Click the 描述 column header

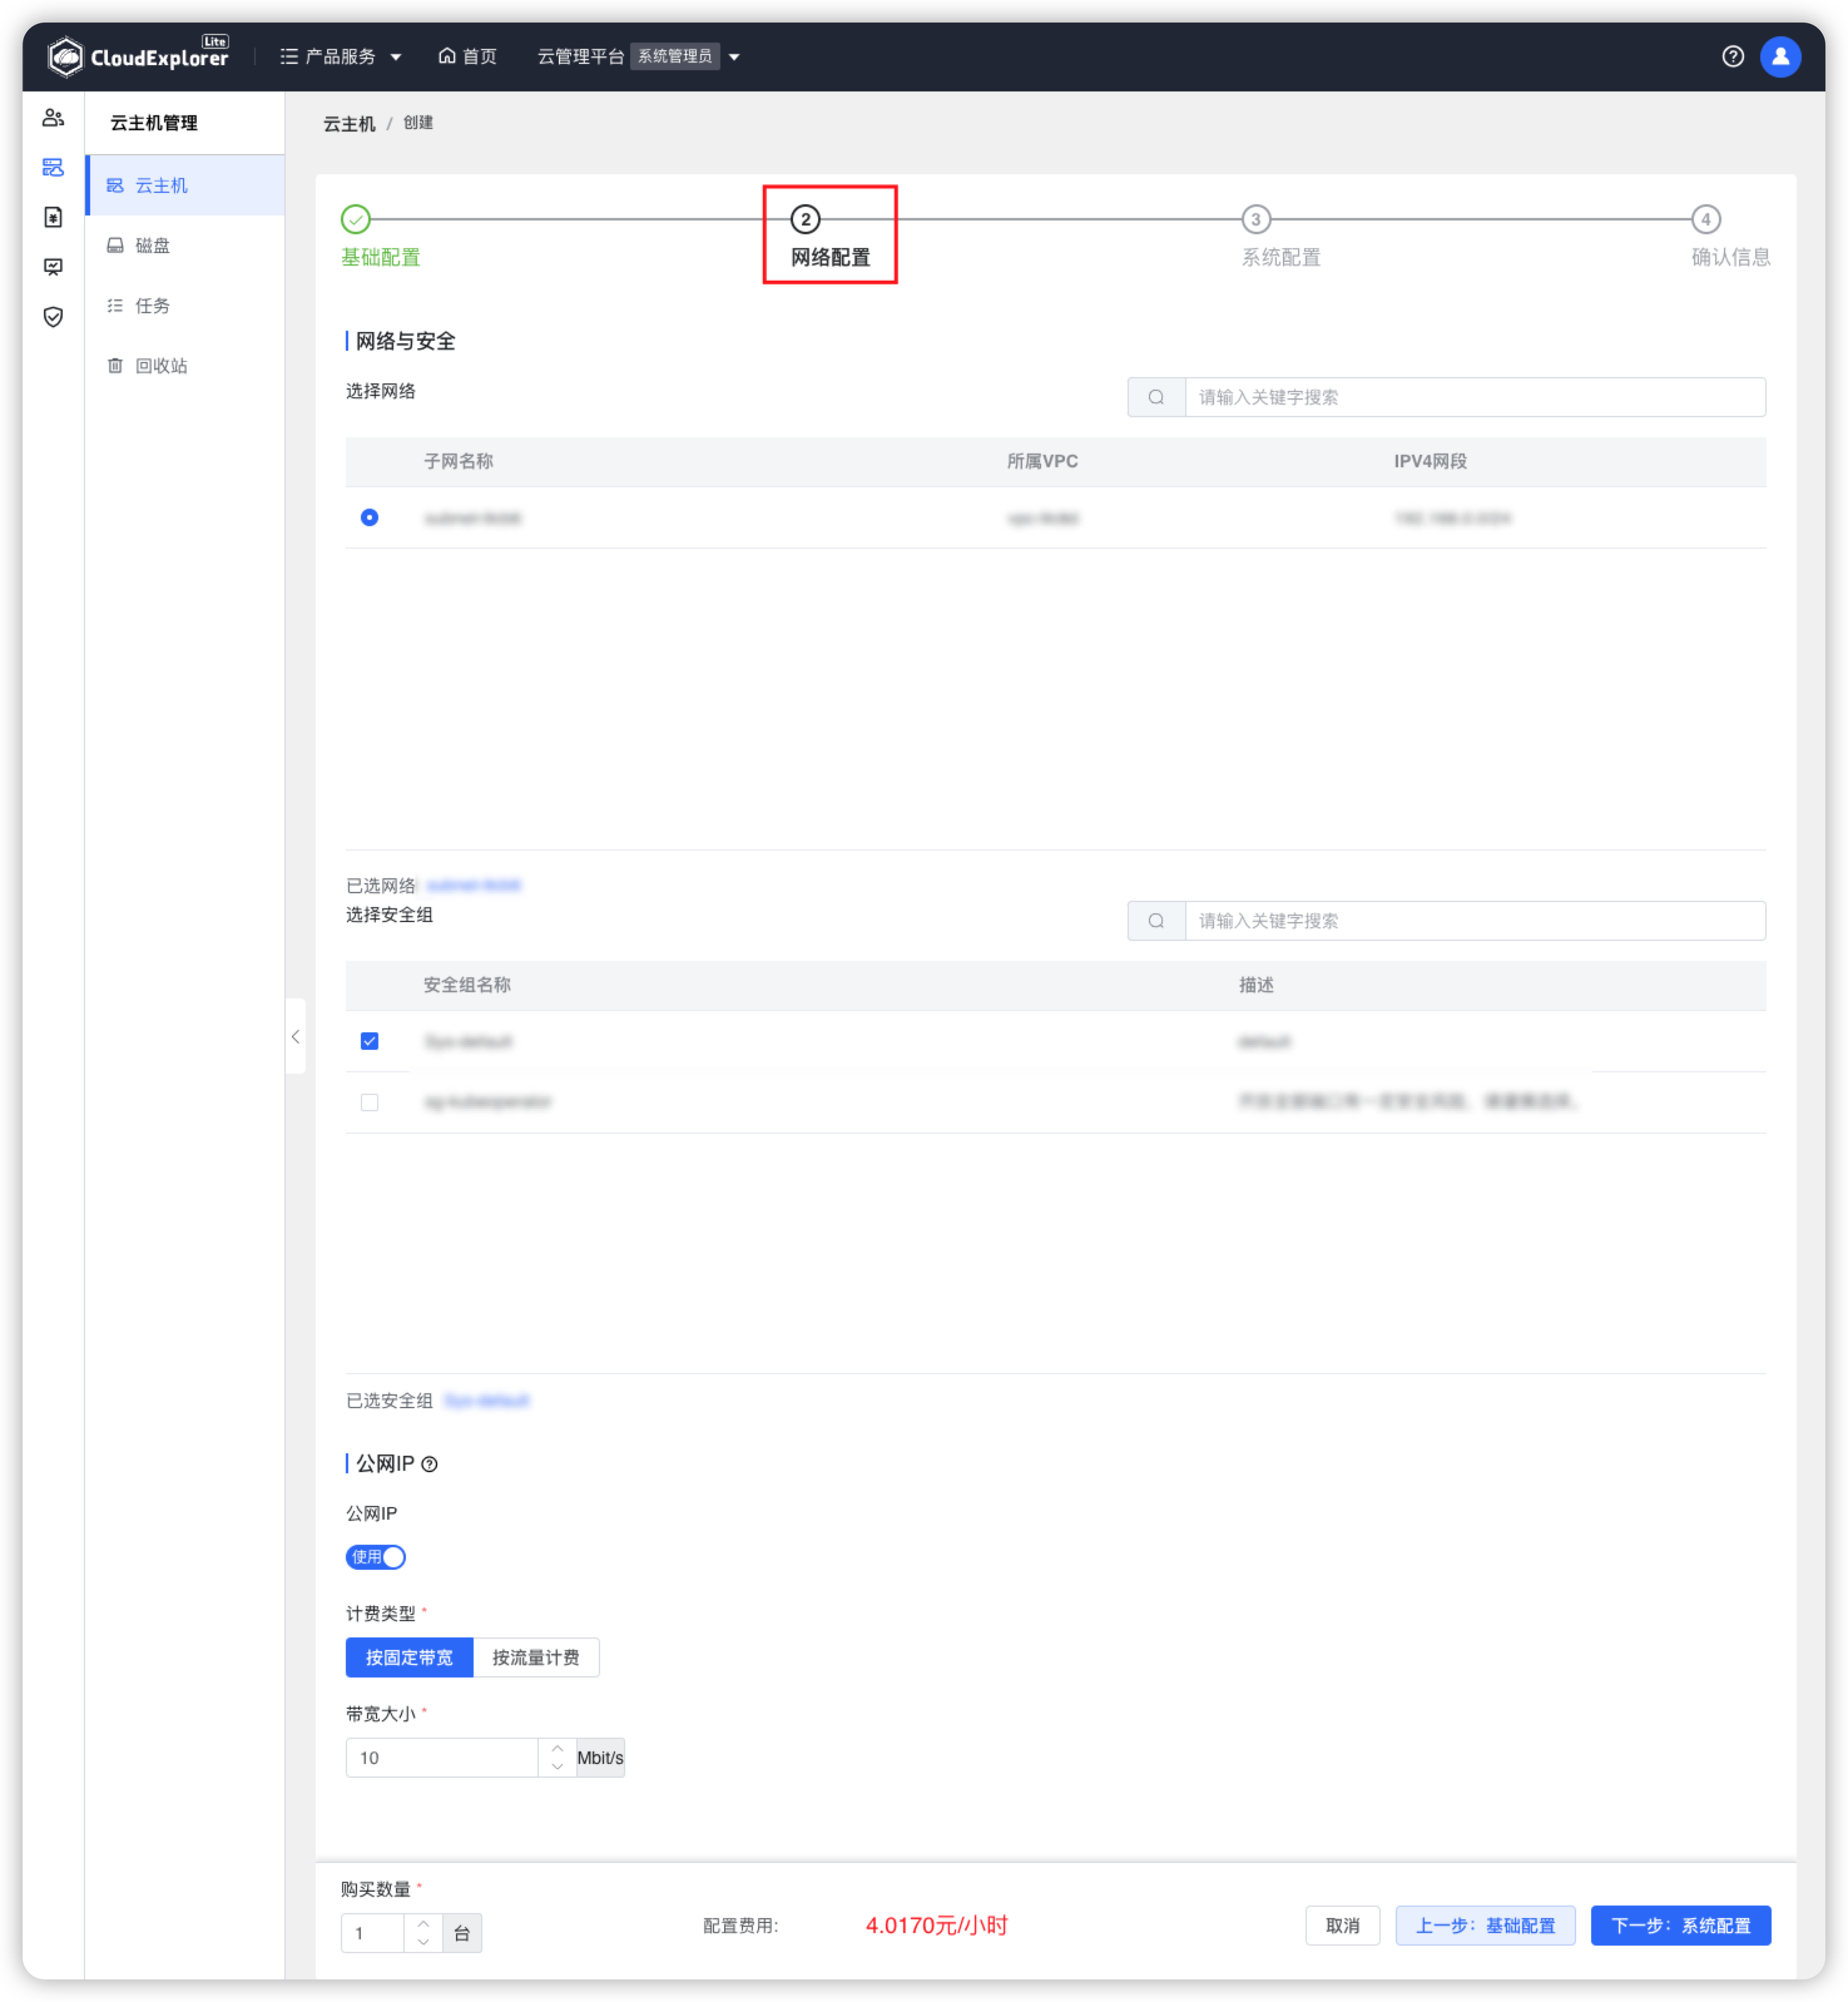[1256, 984]
